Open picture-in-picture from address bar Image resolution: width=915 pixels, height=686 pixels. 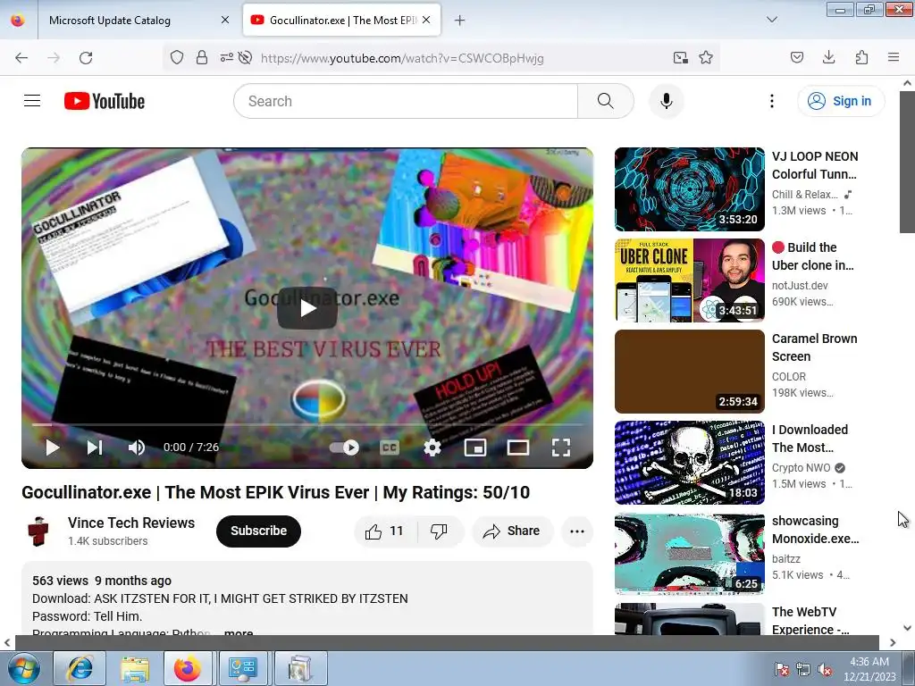pos(680,58)
